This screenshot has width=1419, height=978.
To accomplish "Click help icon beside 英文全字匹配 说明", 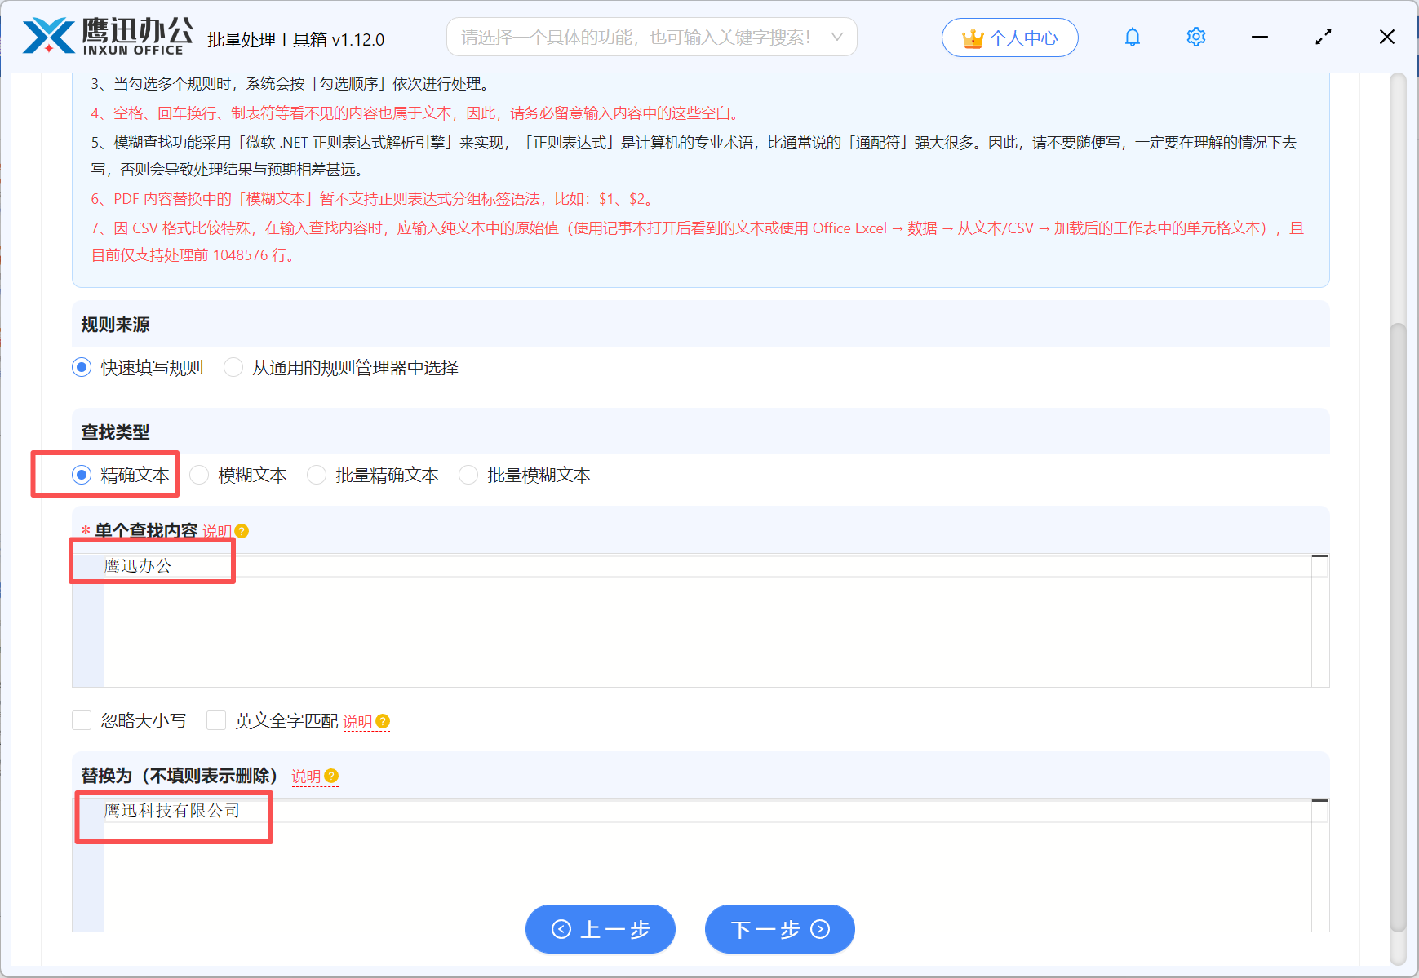I will 383,721.
